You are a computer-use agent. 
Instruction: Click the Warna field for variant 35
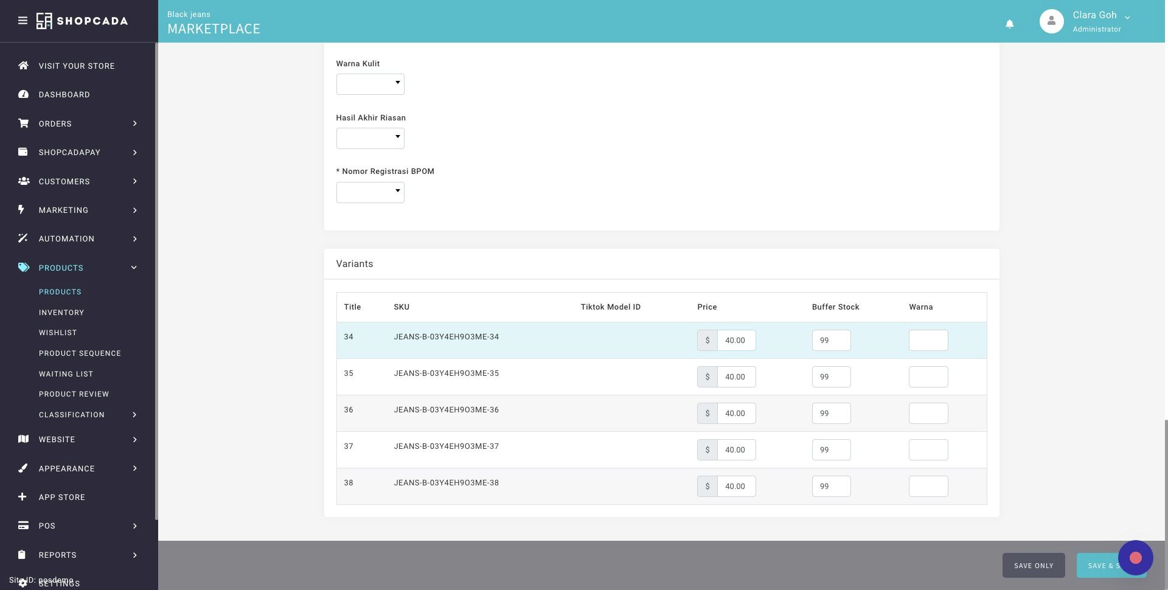[x=928, y=377]
